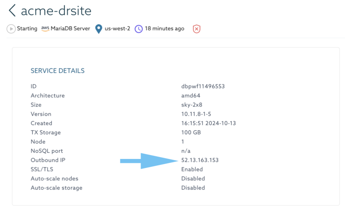The image size is (345, 209).
Task: Select the Node value 1
Action: [x=182, y=142]
